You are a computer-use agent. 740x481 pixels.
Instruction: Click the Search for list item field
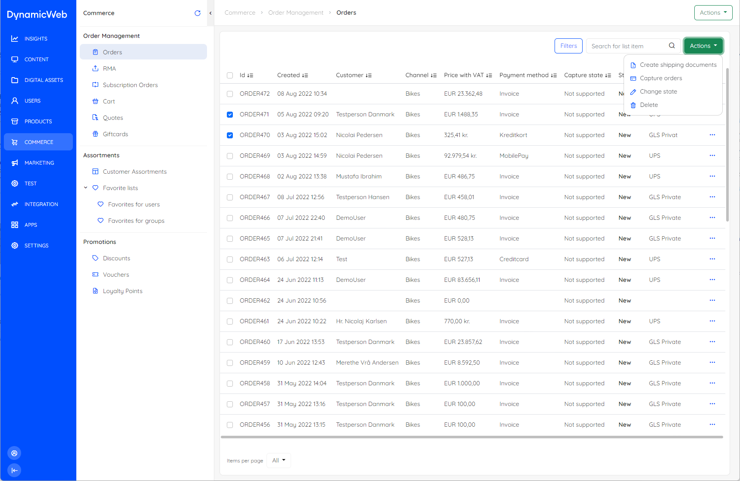[625, 46]
